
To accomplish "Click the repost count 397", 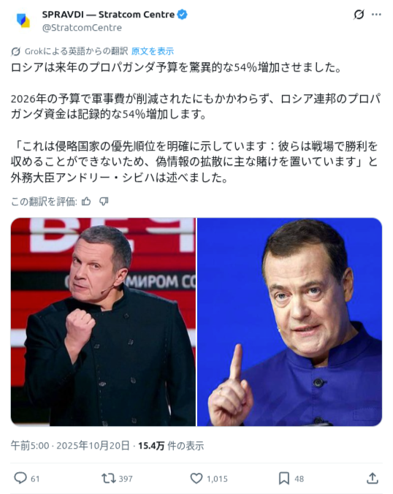I will pyautogui.click(x=126, y=479).
